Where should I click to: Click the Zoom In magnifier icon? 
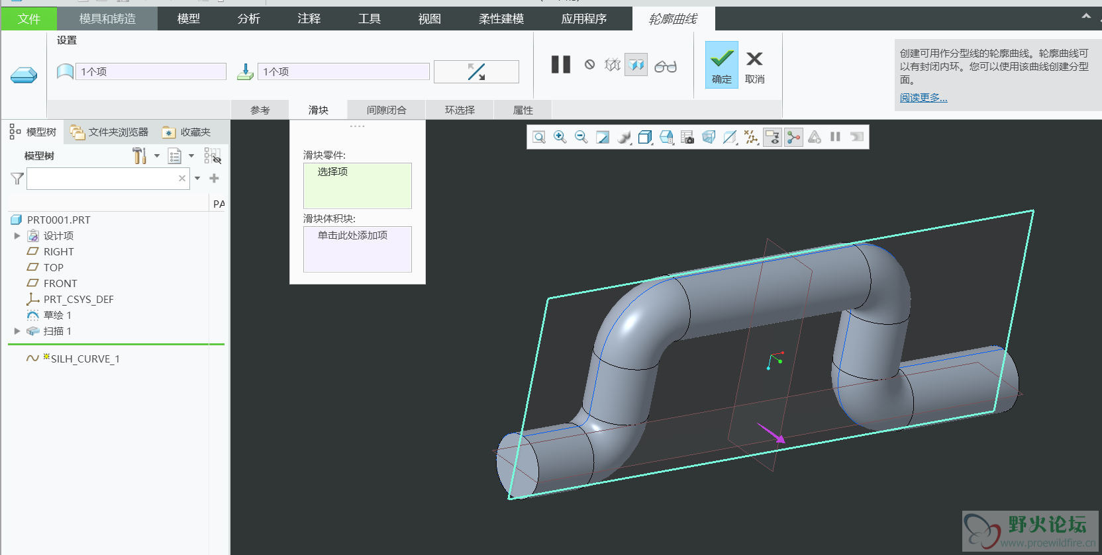pos(560,137)
